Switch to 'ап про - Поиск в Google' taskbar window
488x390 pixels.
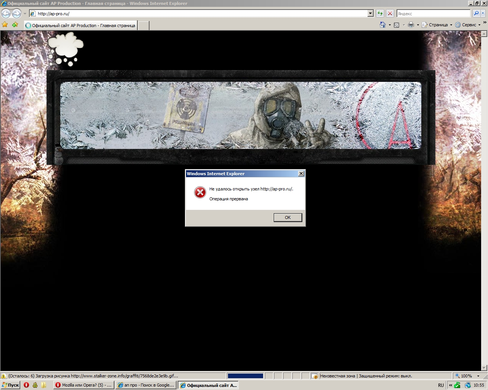(x=146, y=385)
